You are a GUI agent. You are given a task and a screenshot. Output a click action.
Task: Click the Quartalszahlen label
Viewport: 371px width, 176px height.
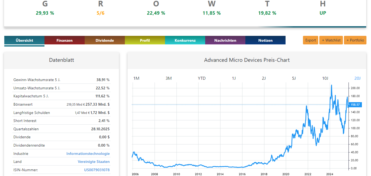point(26,129)
